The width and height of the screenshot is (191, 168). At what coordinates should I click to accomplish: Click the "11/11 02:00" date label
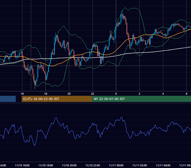[140, 165]
